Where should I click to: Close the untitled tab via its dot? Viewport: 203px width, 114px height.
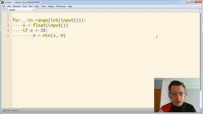(33, 10)
